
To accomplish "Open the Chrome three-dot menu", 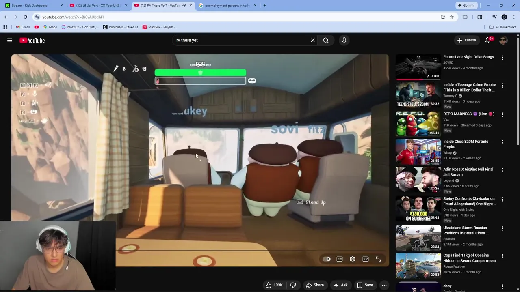I will tap(514, 17).
